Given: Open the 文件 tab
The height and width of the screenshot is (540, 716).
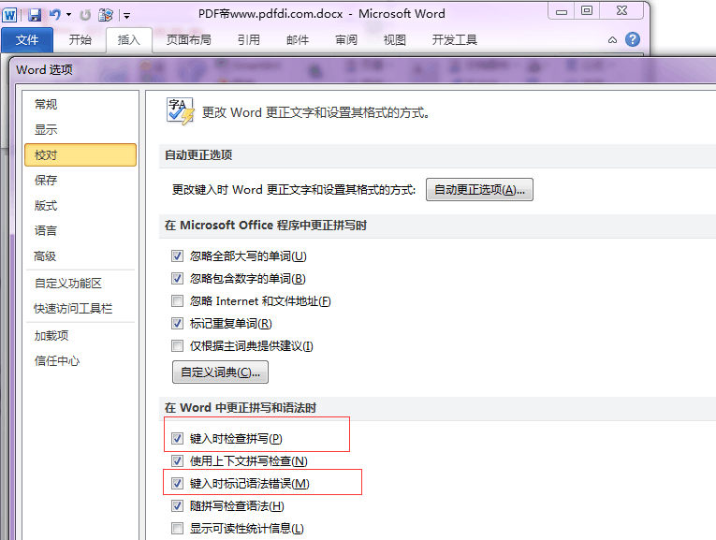Looking at the screenshot, I should 27,40.
